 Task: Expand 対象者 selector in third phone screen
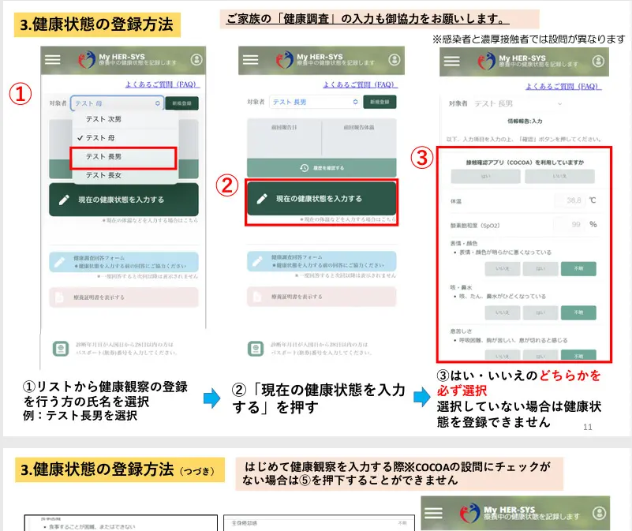click(x=521, y=103)
